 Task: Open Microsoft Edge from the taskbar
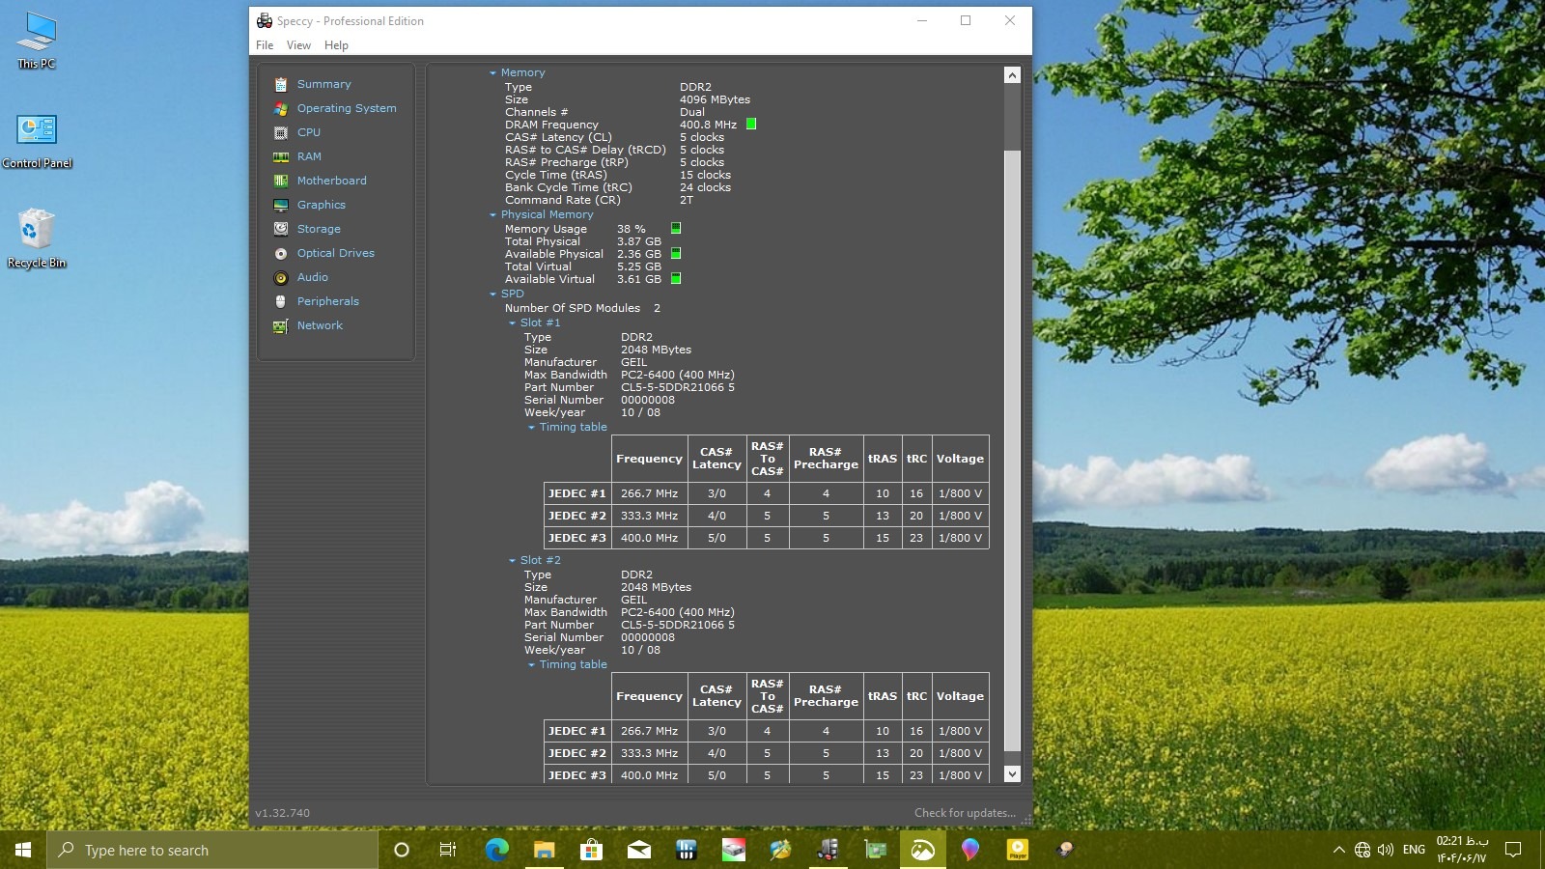tap(496, 850)
